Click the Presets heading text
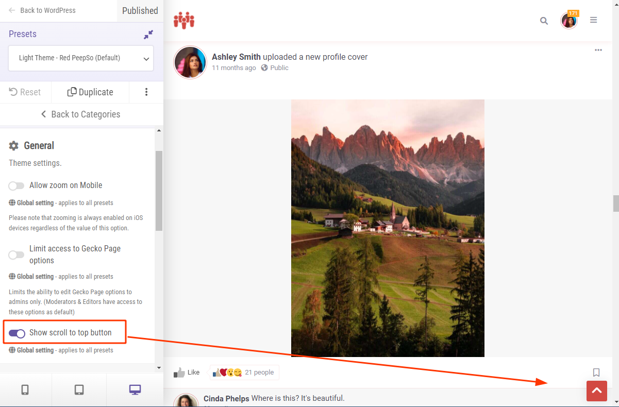The height and width of the screenshot is (407, 619). pos(23,34)
